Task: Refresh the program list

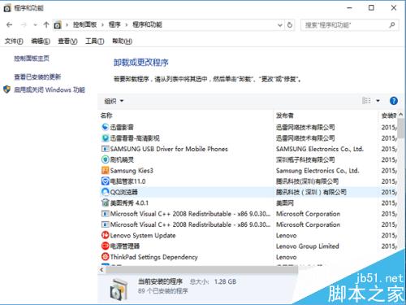Action: click(290, 25)
